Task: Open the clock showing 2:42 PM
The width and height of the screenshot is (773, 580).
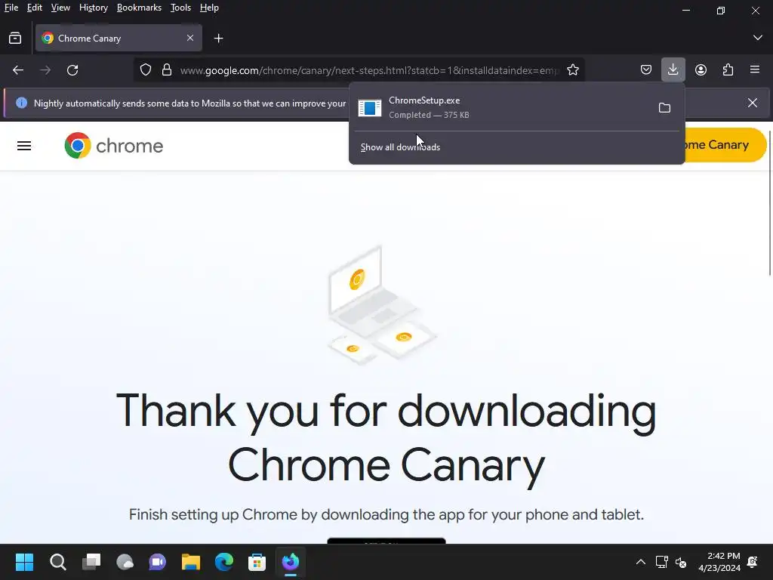Action: 719,562
